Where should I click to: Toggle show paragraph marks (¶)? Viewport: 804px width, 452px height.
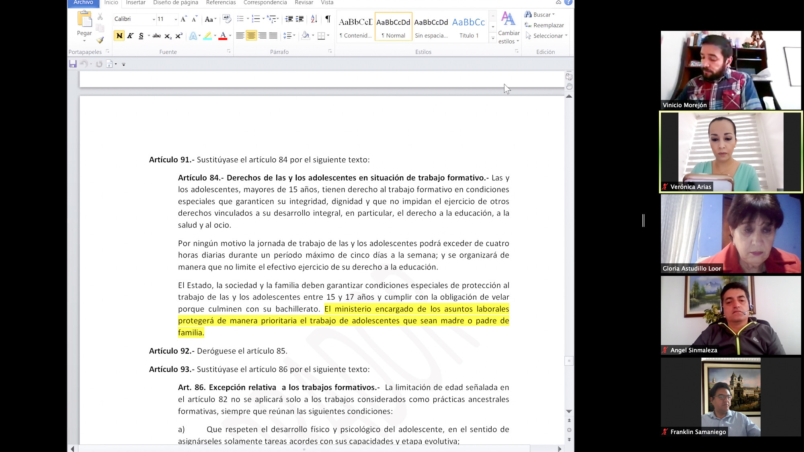coord(328,19)
